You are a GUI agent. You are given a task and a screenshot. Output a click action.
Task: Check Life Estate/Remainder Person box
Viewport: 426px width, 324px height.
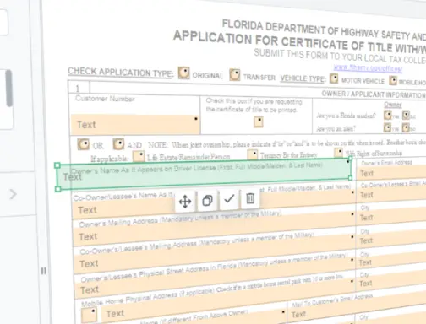pyautogui.click(x=139, y=156)
